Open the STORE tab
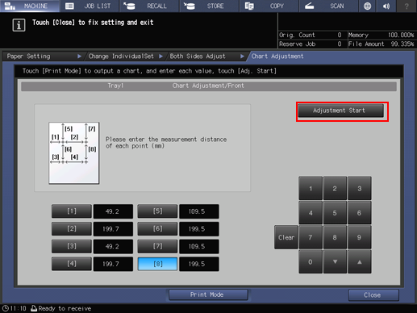The image size is (417, 313). click(x=209, y=6)
